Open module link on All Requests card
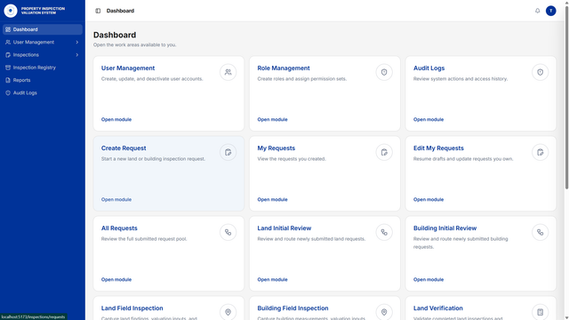The width and height of the screenshot is (569, 320). [116, 280]
